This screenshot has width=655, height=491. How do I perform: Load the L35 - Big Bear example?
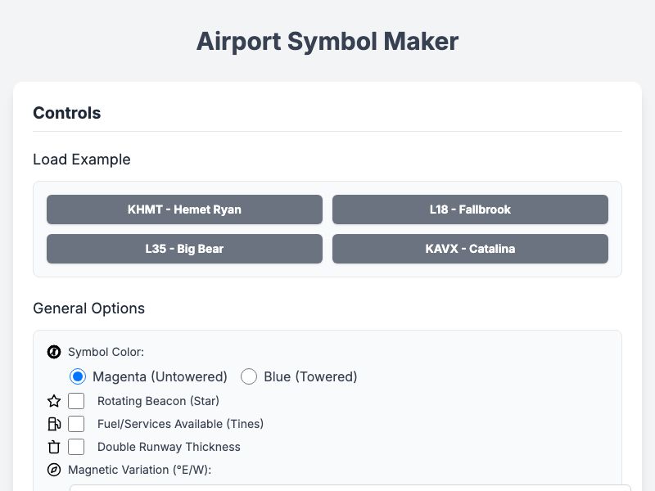click(184, 249)
